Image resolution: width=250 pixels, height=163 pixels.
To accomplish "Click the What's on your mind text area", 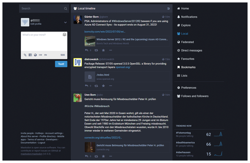I will click(44, 42).
